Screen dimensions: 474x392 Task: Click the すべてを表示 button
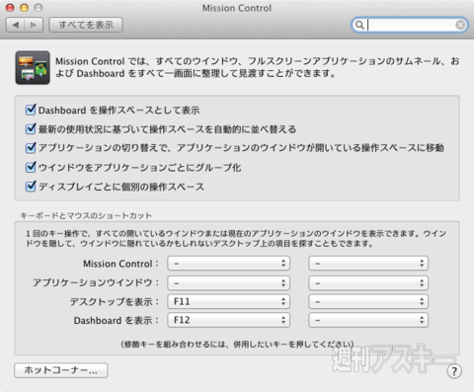pos(86,25)
